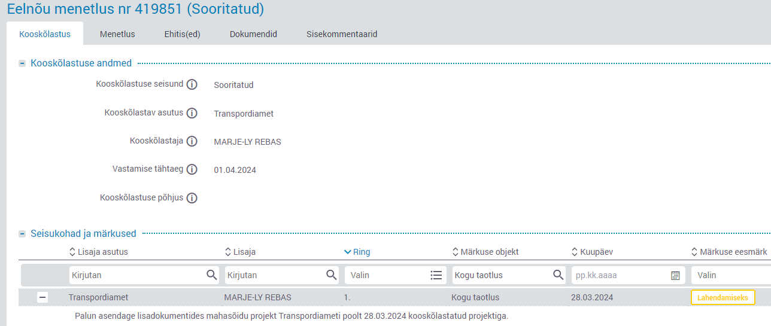Click Eelnõu menetlus nr 419851 heading

pos(135,9)
